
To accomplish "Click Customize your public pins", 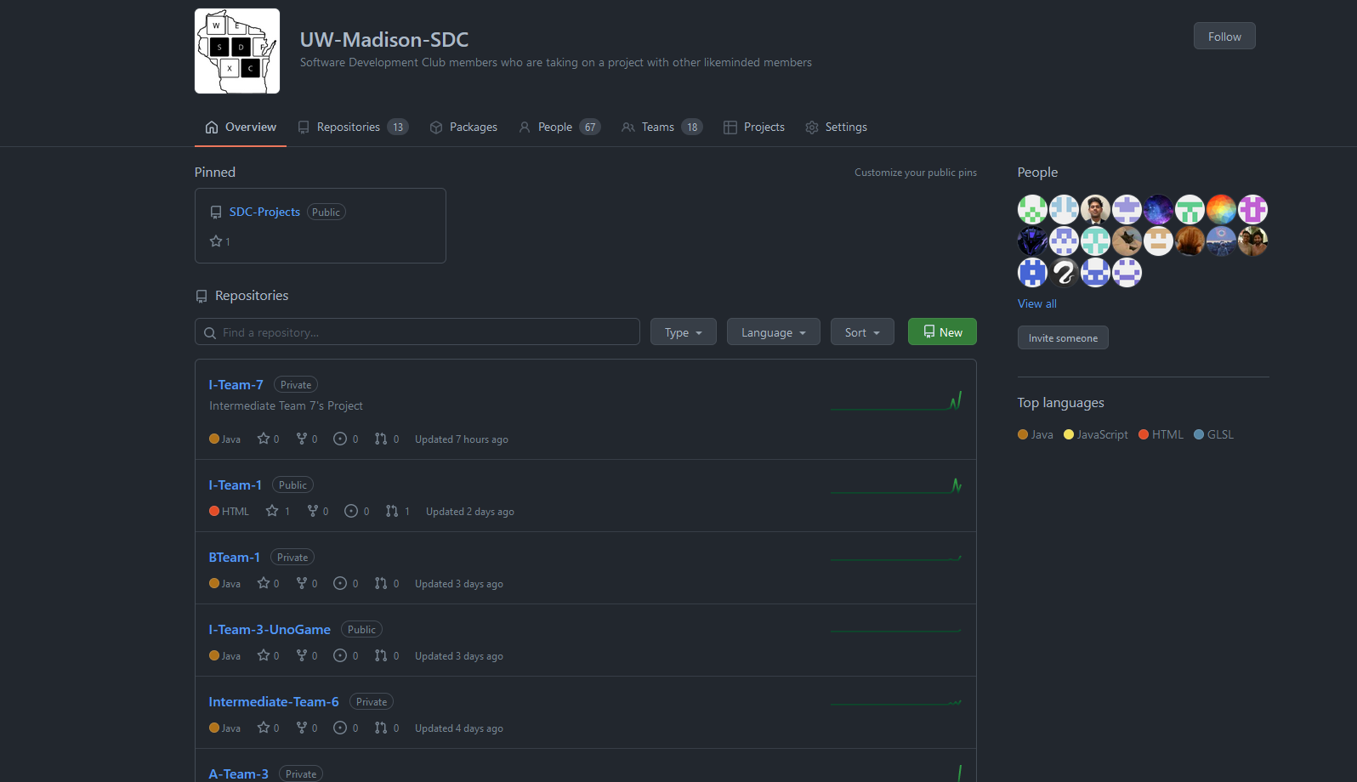I will point(916,173).
